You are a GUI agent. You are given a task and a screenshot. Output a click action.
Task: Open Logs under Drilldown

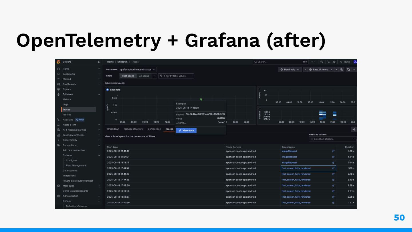click(x=66, y=105)
